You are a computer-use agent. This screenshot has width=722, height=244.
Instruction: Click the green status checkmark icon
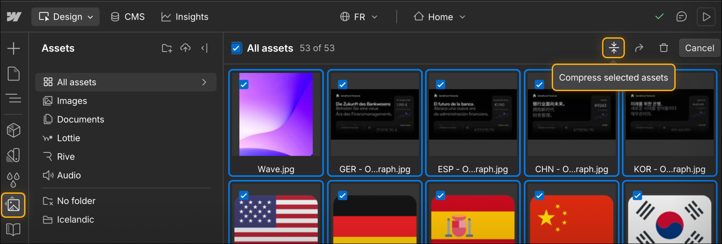point(660,16)
